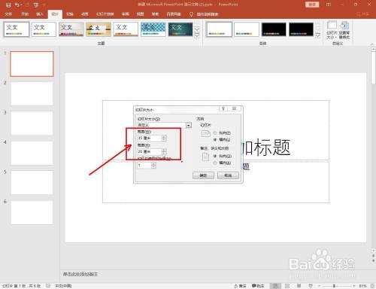Click the Slide Size dialog help question mark
Screen dimensions: 376x289
[x=223, y=108]
